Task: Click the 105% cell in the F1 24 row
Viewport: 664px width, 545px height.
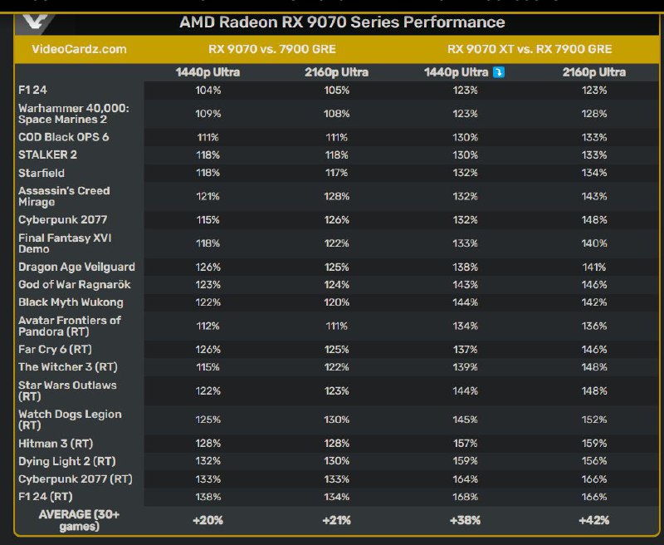Action: point(337,90)
